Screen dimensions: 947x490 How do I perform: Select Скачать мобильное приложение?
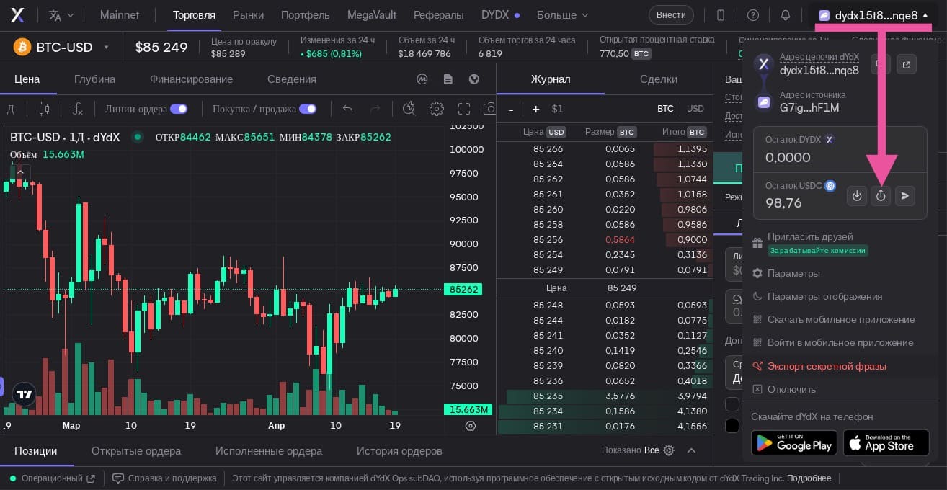840,320
